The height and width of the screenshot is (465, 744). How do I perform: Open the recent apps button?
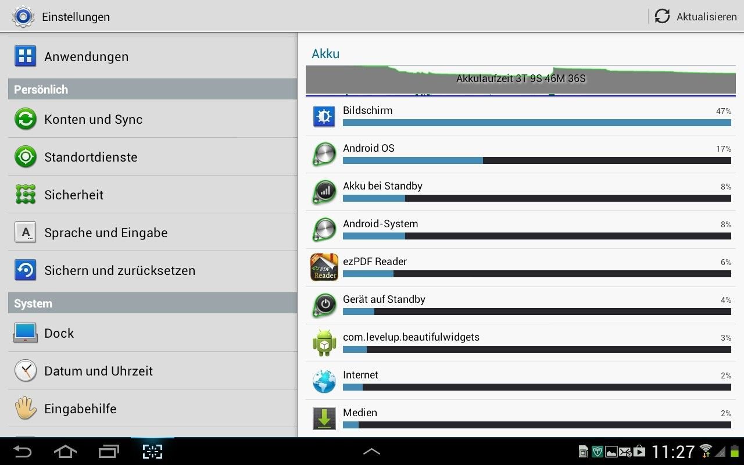click(x=109, y=451)
